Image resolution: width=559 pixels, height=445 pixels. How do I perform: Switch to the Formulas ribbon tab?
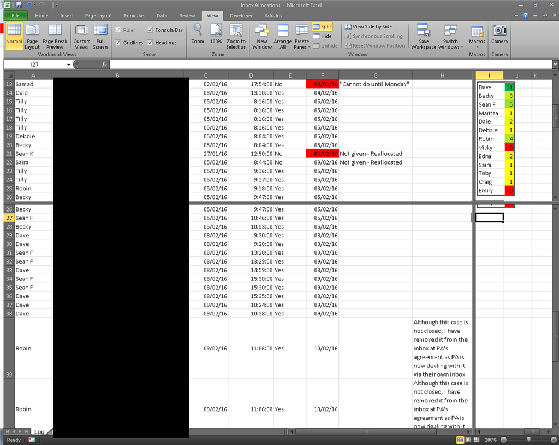coord(134,16)
